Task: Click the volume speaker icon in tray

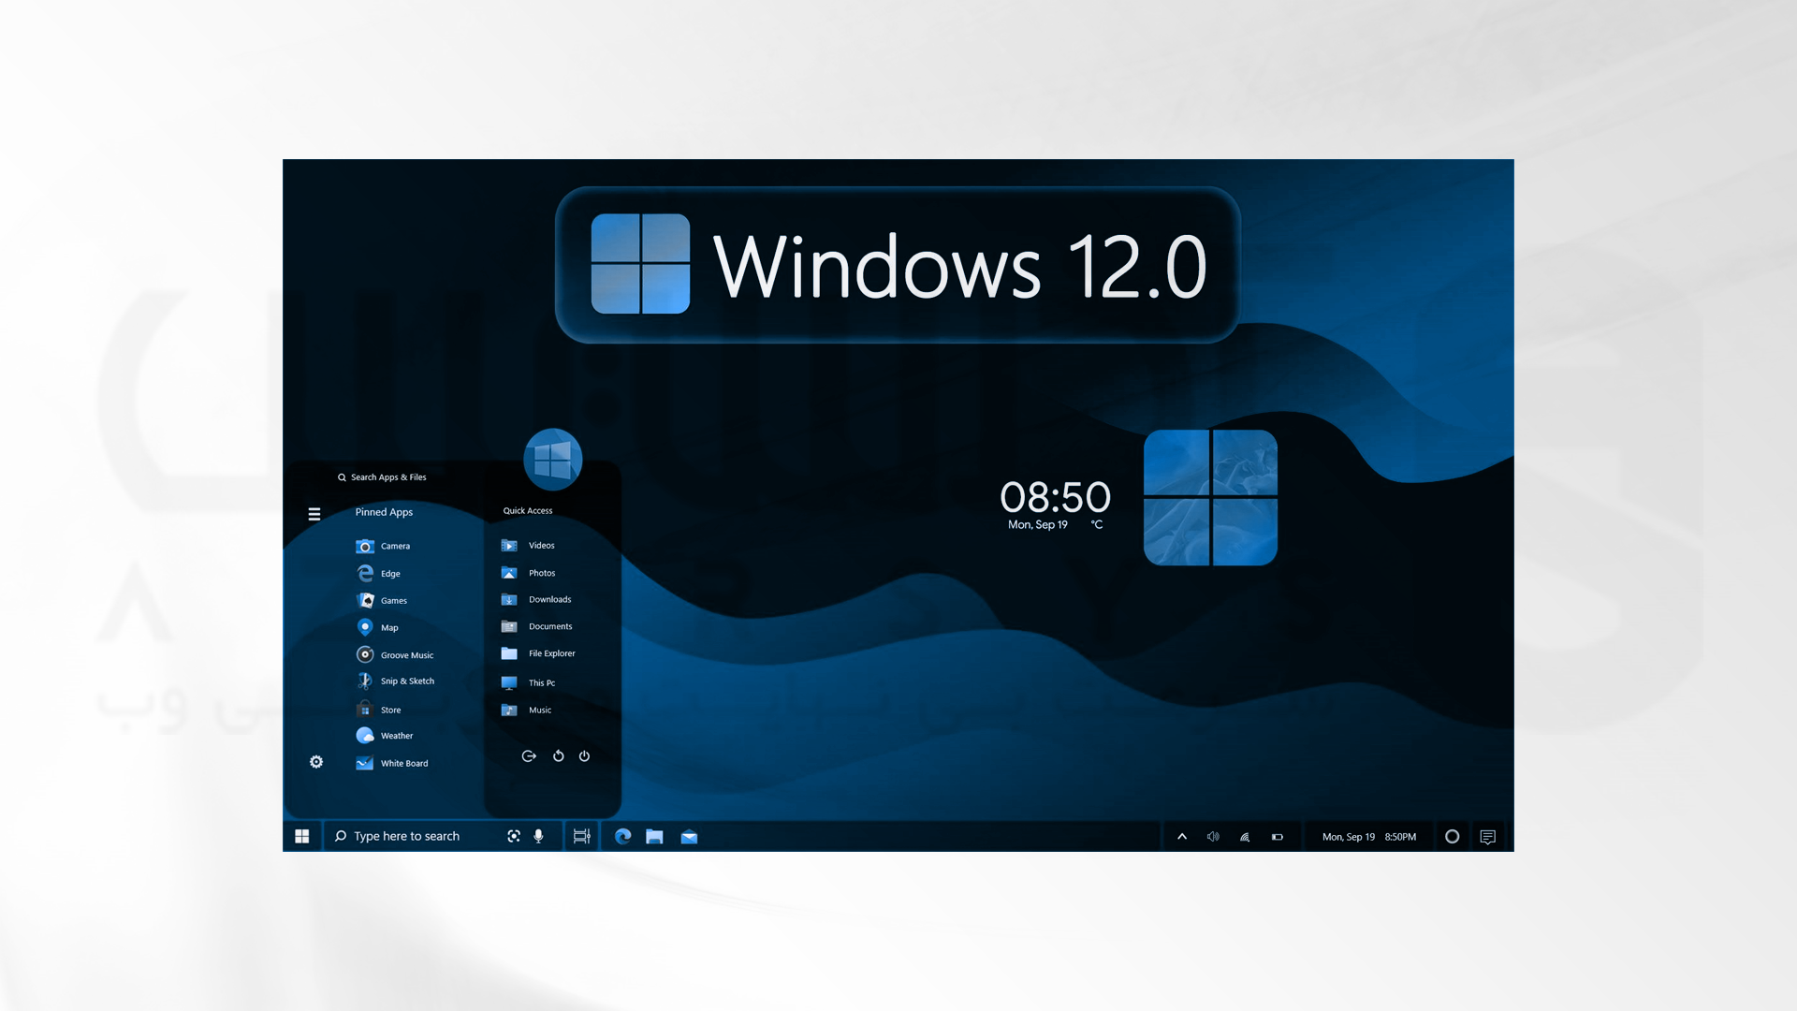Action: click(1213, 837)
